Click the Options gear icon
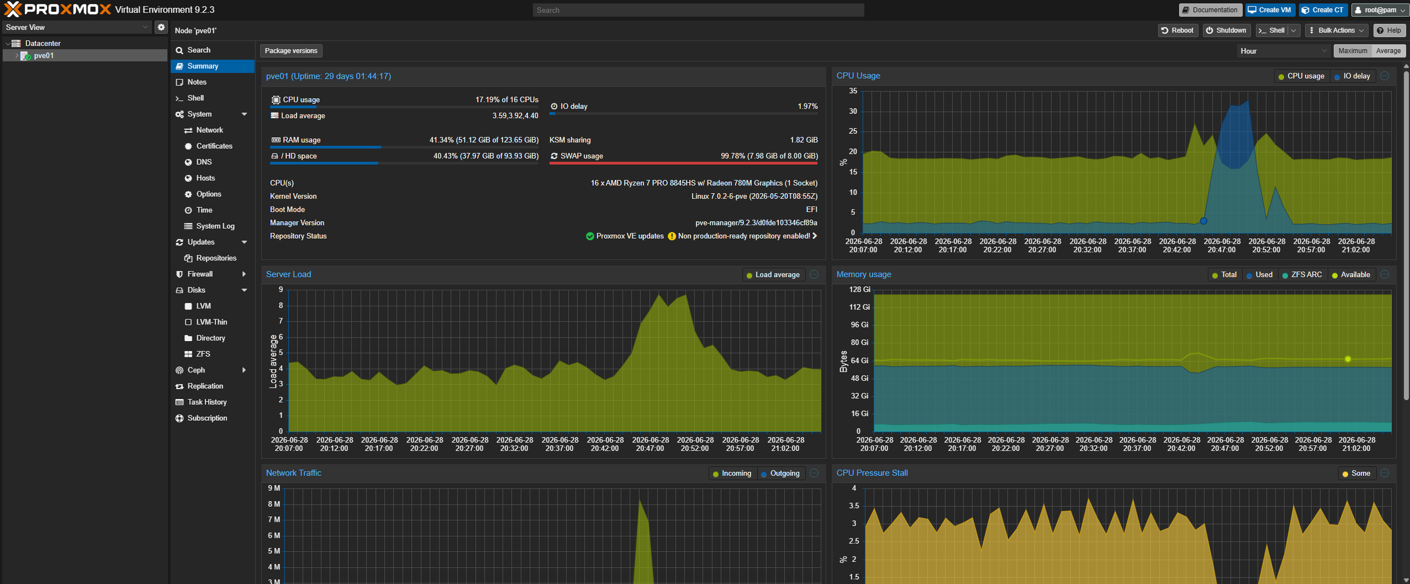 (188, 194)
